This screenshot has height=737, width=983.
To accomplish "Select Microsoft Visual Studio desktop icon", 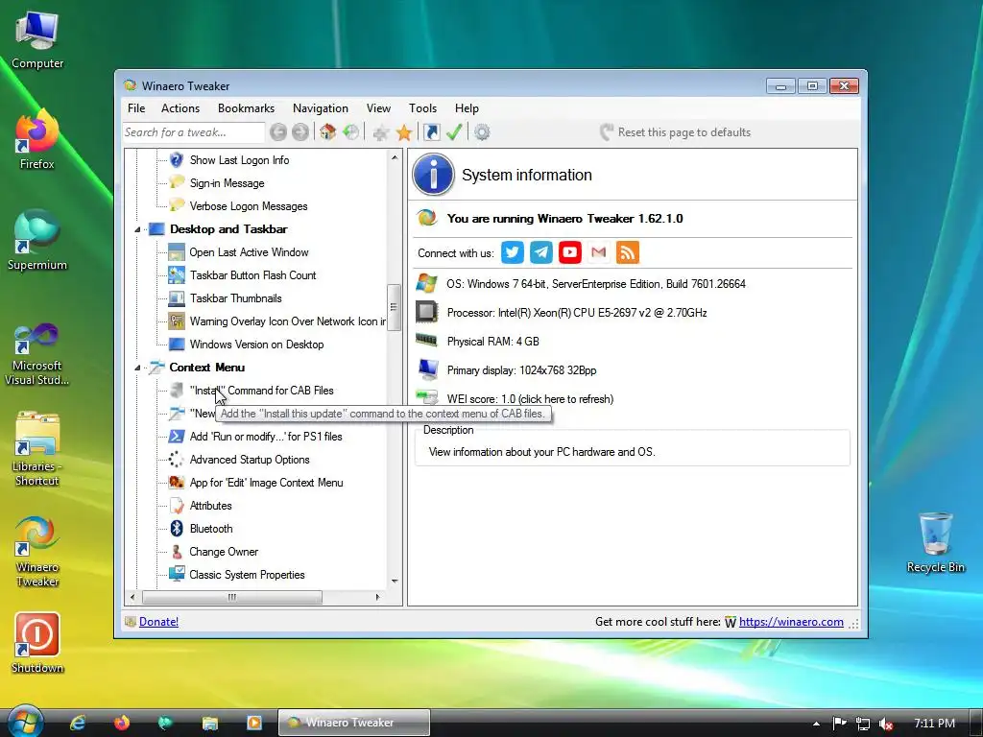I will pyautogui.click(x=37, y=354).
